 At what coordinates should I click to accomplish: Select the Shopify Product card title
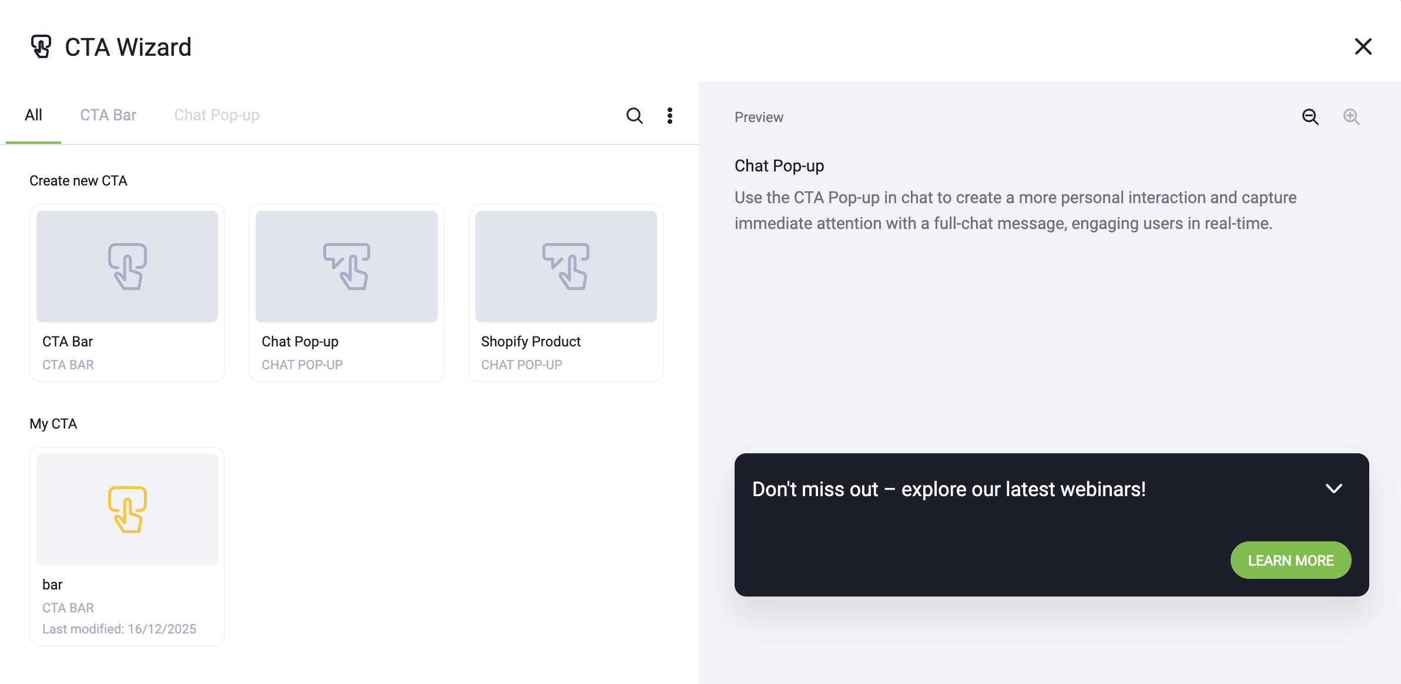click(x=530, y=342)
